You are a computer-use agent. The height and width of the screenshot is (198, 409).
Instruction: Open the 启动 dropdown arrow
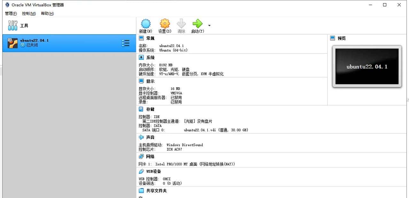[209, 25]
